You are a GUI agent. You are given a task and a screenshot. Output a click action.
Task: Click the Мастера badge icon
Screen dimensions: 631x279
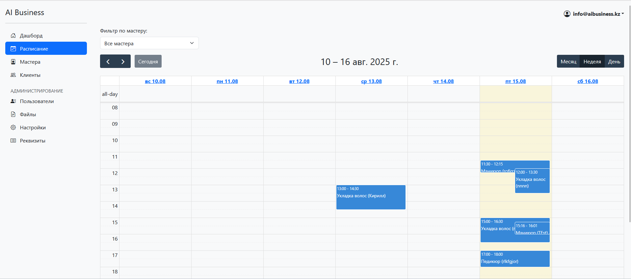[13, 62]
